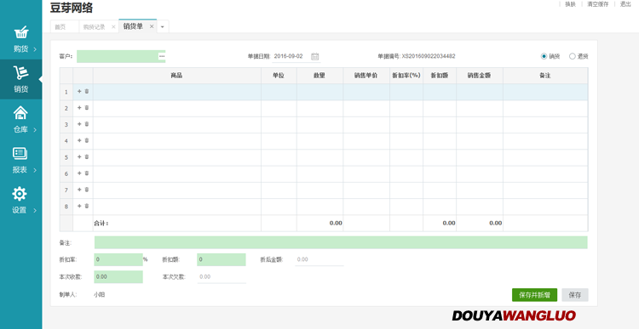Add a row after row 1

pos(79,92)
